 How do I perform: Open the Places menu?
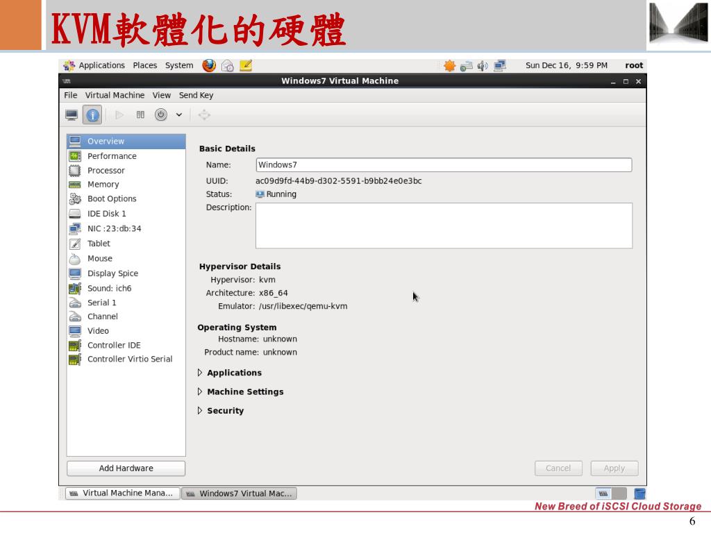[145, 65]
